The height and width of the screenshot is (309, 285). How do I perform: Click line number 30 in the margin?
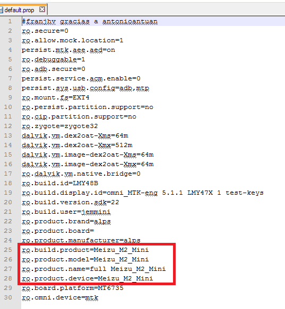coord(8,297)
